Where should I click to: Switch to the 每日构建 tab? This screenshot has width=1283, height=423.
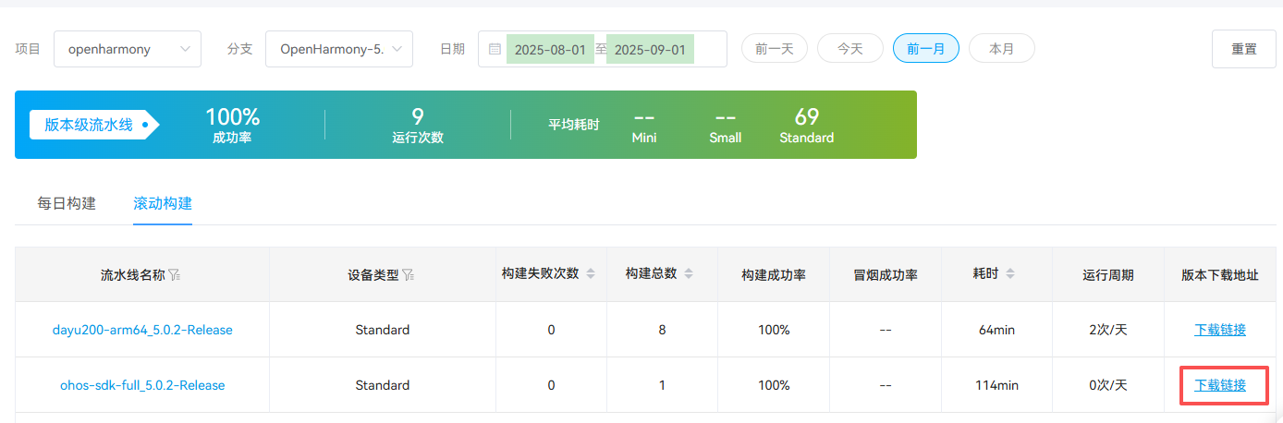click(x=67, y=203)
